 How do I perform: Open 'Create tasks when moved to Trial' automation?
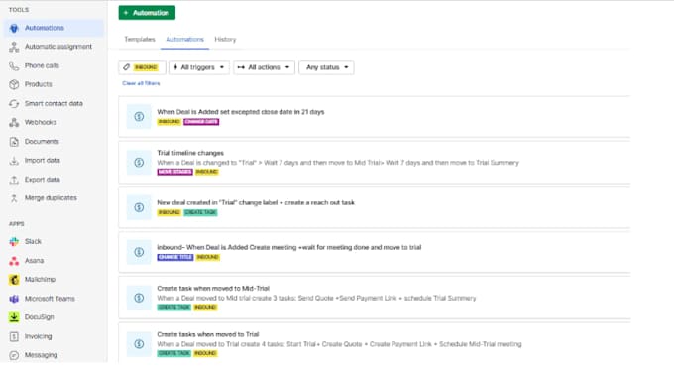208,334
